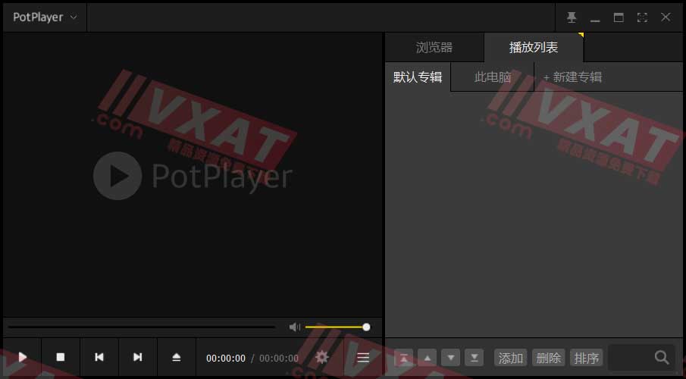Click the + 新建专辑 tab
The width and height of the screenshot is (686, 379).
[x=573, y=77]
